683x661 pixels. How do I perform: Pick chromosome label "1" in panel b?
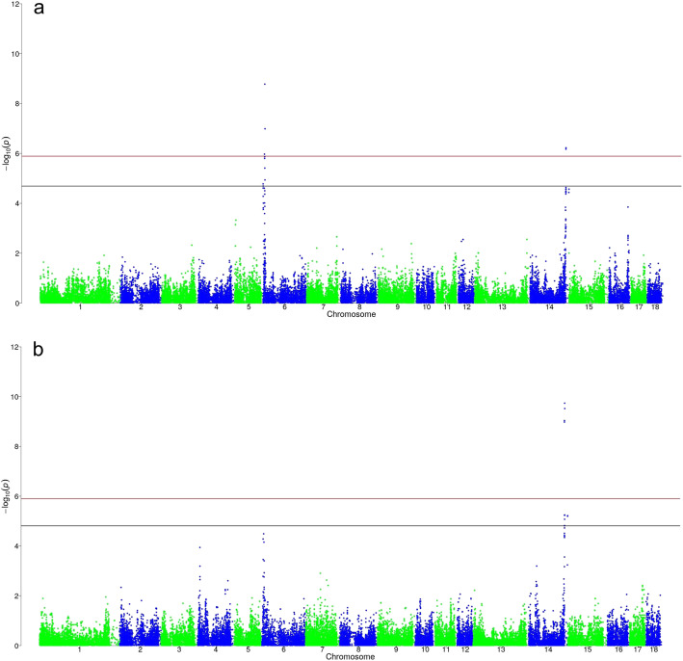[79, 649]
